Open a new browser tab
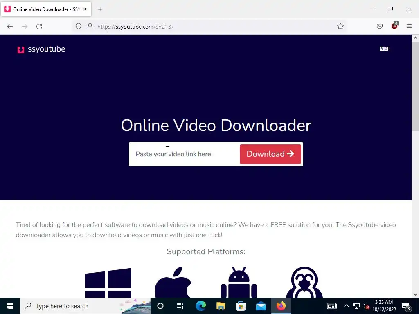Viewport: 419px width, 314px height. tap(100, 9)
